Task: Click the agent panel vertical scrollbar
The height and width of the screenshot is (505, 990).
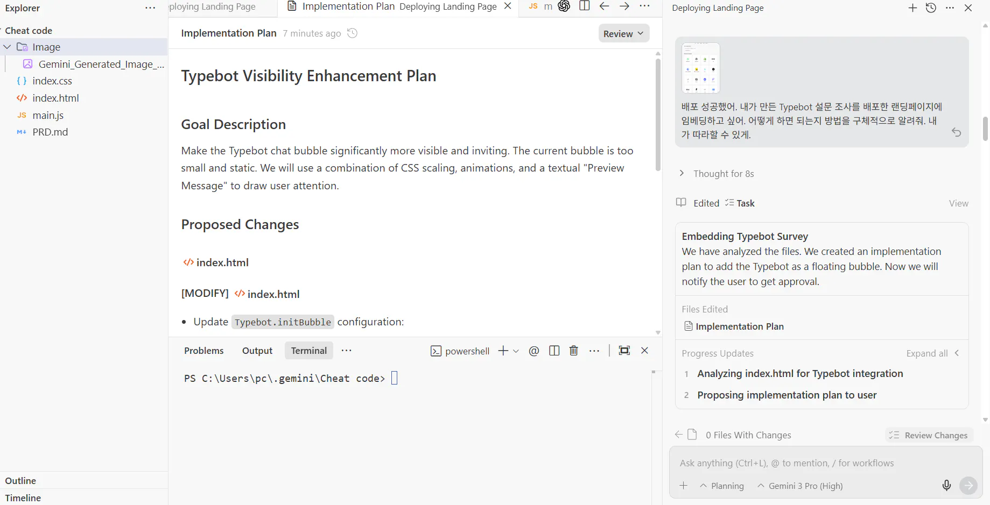Action: 985,129
